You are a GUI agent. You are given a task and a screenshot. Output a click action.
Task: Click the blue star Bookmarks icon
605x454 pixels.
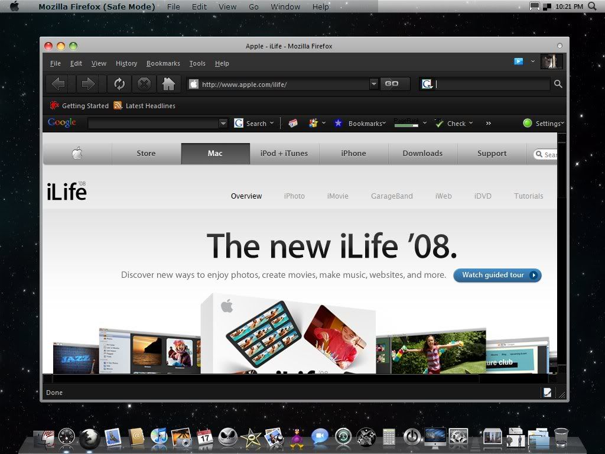coord(339,123)
